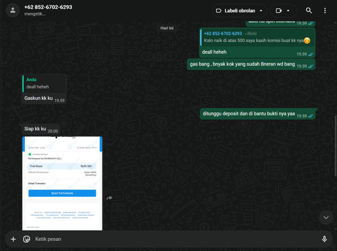The image size is (337, 251).
Task: Start a video call with camera icon
Action: point(278,11)
